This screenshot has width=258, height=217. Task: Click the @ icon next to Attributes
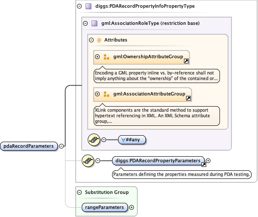pos(99,40)
